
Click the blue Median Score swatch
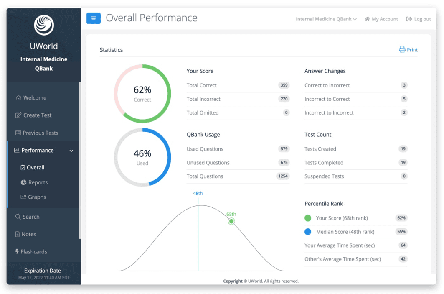(308, 232)
